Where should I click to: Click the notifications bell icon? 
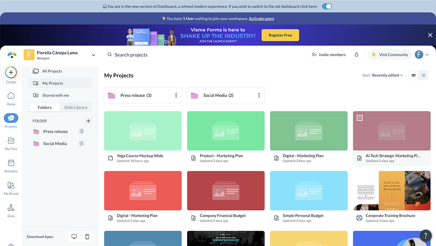pyautogui.click(x=356, y=55)
